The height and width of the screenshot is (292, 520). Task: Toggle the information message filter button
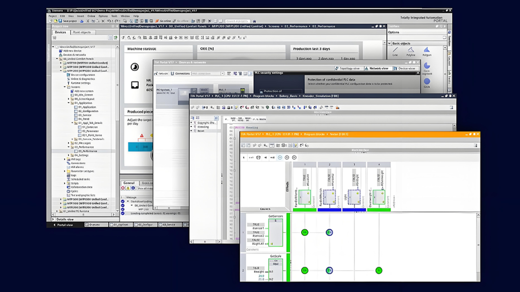133,188
